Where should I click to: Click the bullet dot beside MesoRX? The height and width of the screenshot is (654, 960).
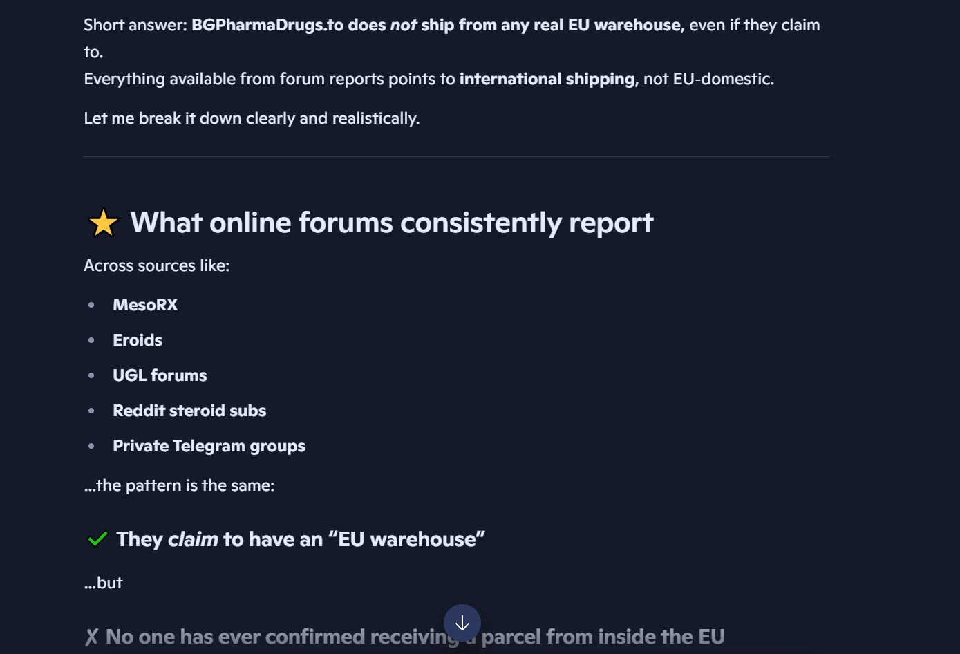click(91, 305)
